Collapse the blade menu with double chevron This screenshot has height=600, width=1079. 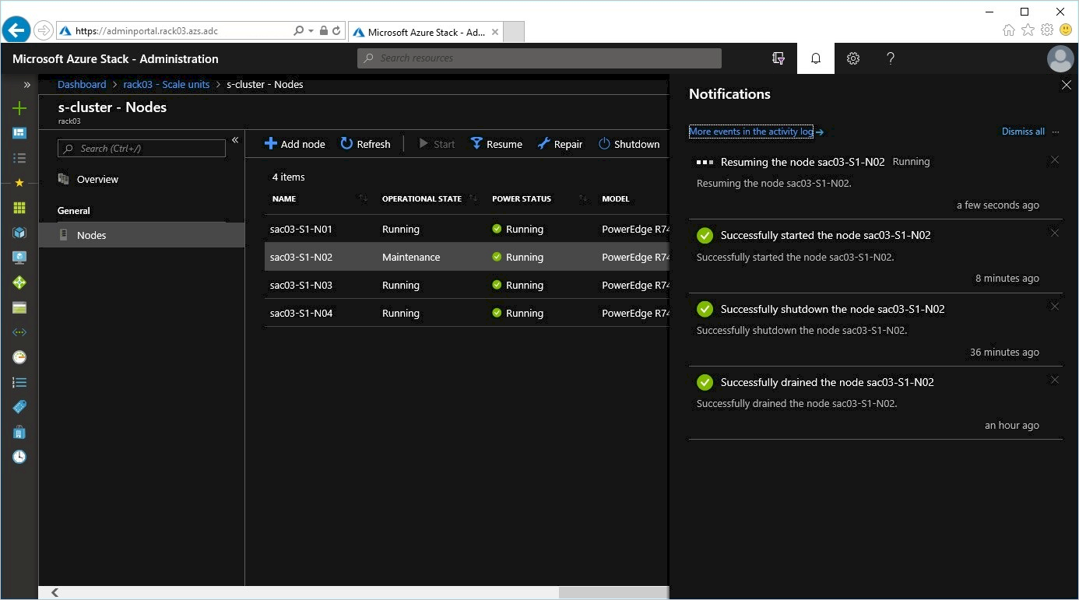235,140
